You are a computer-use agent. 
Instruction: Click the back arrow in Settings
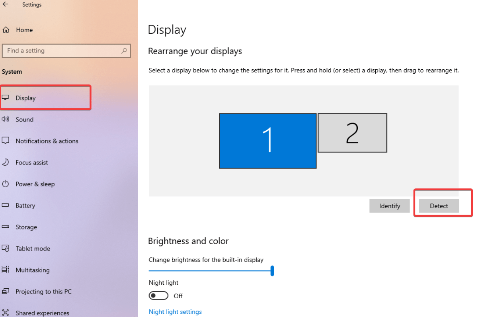click(6, 4)
